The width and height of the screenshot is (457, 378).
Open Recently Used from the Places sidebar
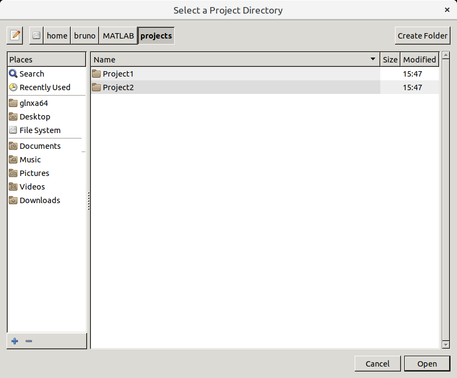[45, 87]
